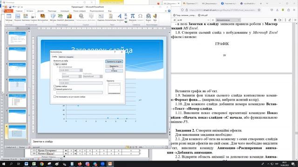Open the browser hamburger menu
The image size is (298, 167).
click(x=294, y=10)
